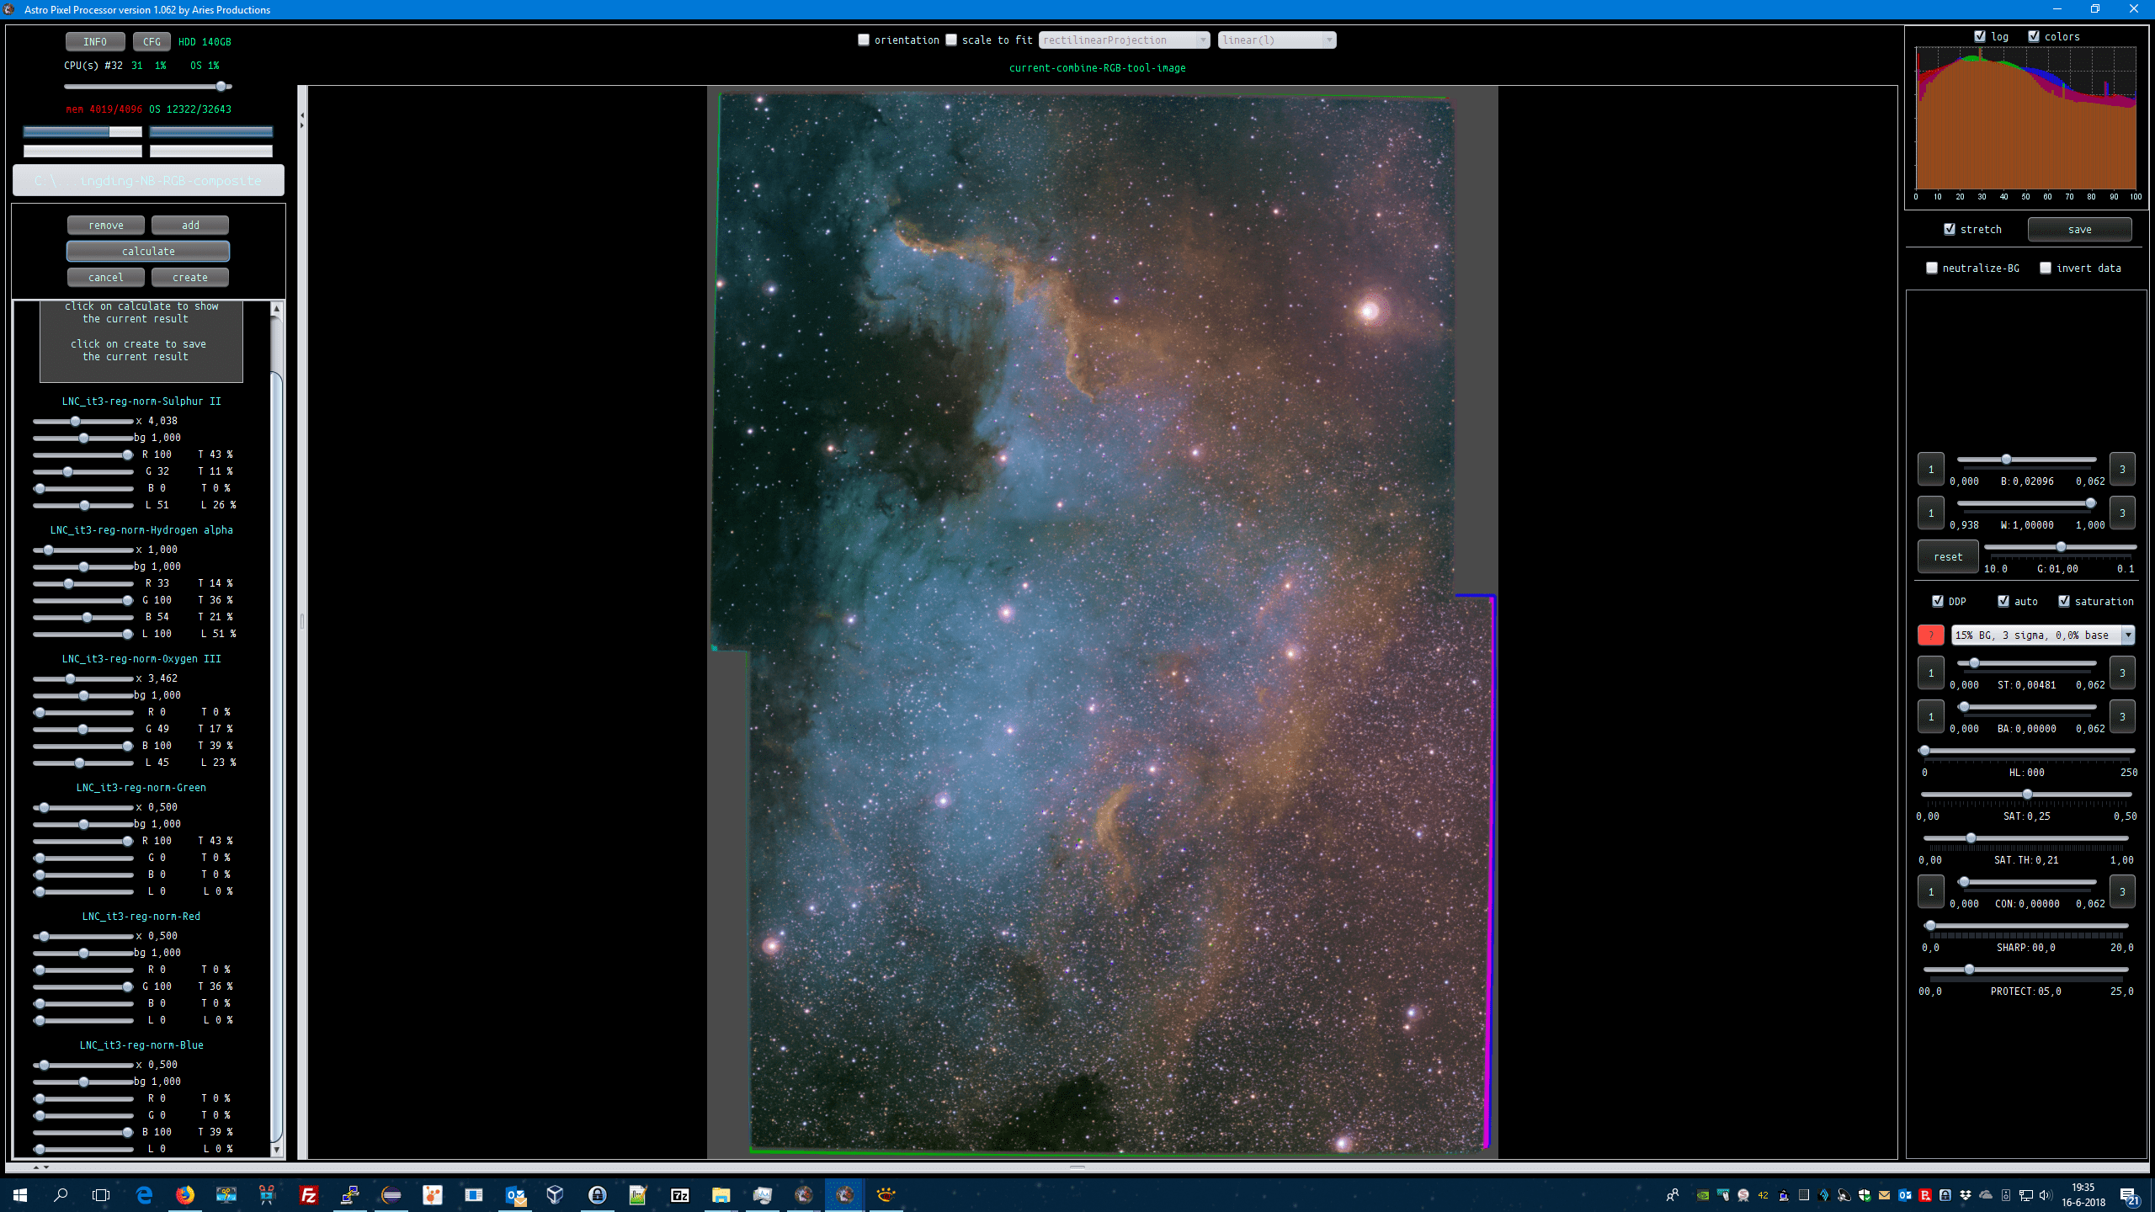Viewport: 2155px width, 1212px height.
Task: Click the NVIDIA tray icon
Action: click(1702, 1195)
